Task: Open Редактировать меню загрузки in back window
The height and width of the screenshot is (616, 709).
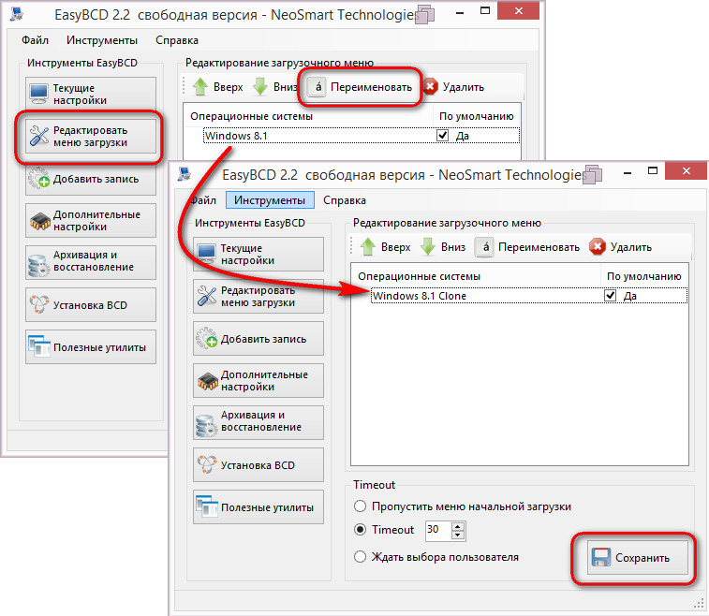Action: click(91, 136)
